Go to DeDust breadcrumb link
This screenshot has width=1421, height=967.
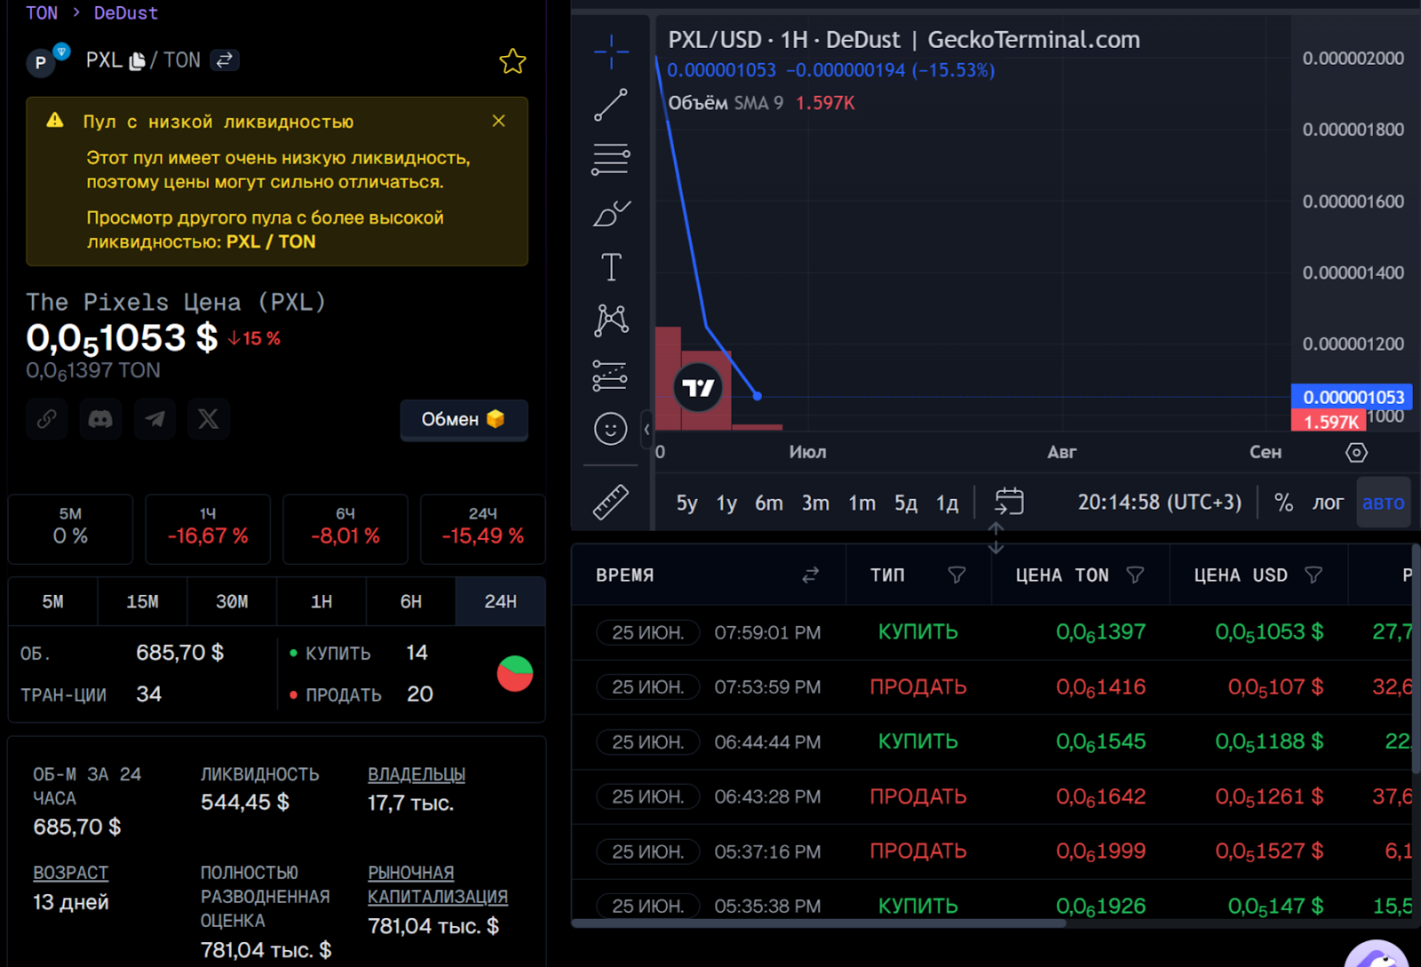(x=126, y=12)
